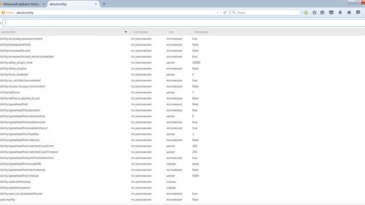Select the mailftp preference row

click(182, 200)
